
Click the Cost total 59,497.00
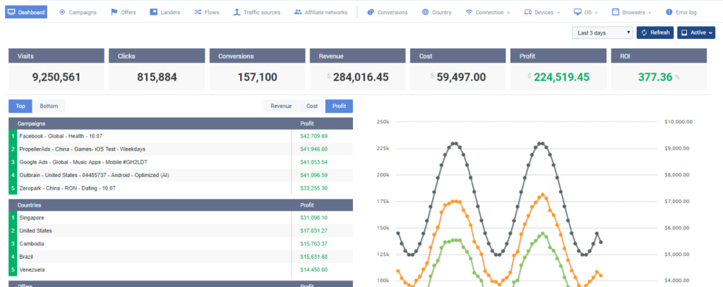click(462, 77)
